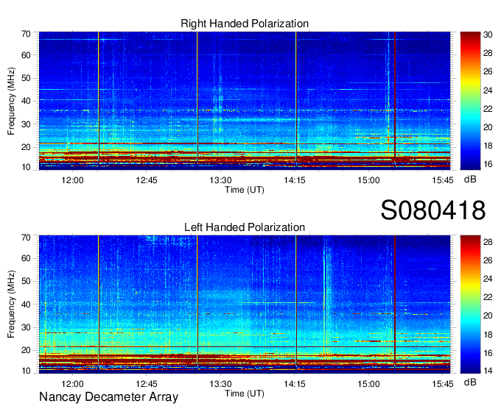Click the 15:45 tick on left-handed time axis
The image size is (501, 406).
pos(443,384)
